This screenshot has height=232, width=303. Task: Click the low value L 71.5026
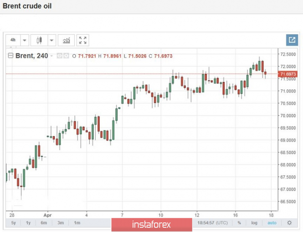135,56
